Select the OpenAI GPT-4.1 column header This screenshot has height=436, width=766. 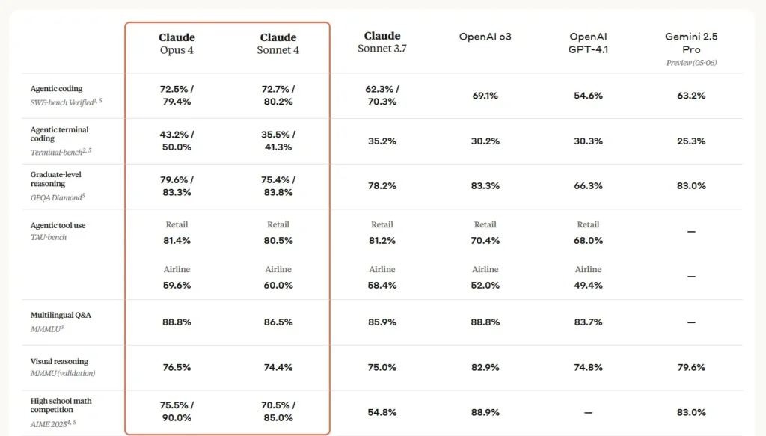pyautogui.click(x=588, y=43)
